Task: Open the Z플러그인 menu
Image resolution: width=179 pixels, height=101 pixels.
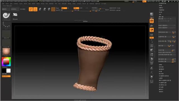Action: (x=97, y=4)
